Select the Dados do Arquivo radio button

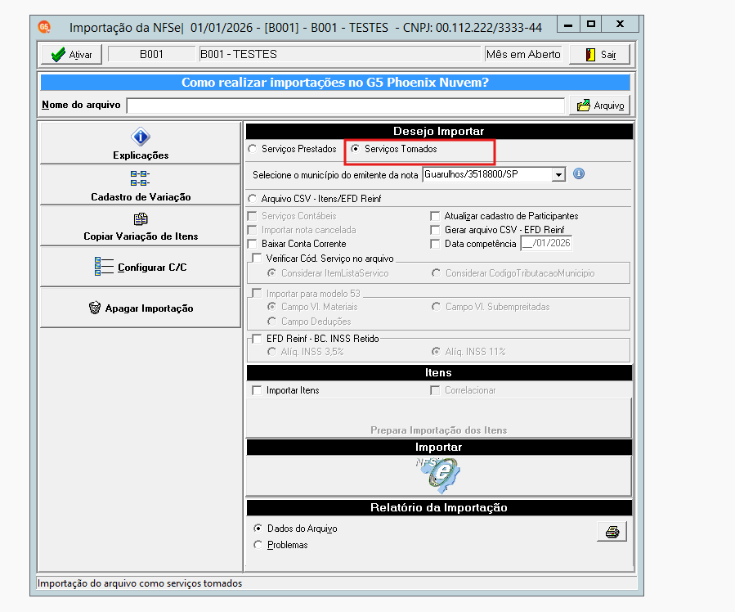click(x=258, y=528)
